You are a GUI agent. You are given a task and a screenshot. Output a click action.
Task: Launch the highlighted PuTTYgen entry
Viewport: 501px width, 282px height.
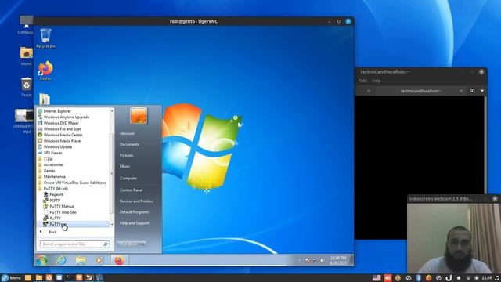pyautogui.click(x=73, y=224)
